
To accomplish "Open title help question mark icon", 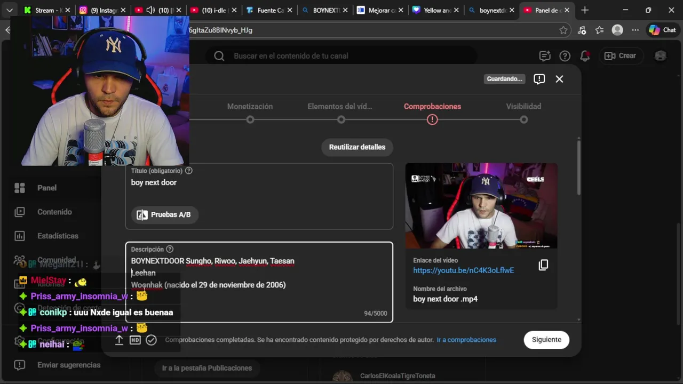I will (188, 171).
